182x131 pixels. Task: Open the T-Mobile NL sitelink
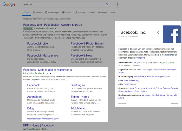click(x=78, y=108)
